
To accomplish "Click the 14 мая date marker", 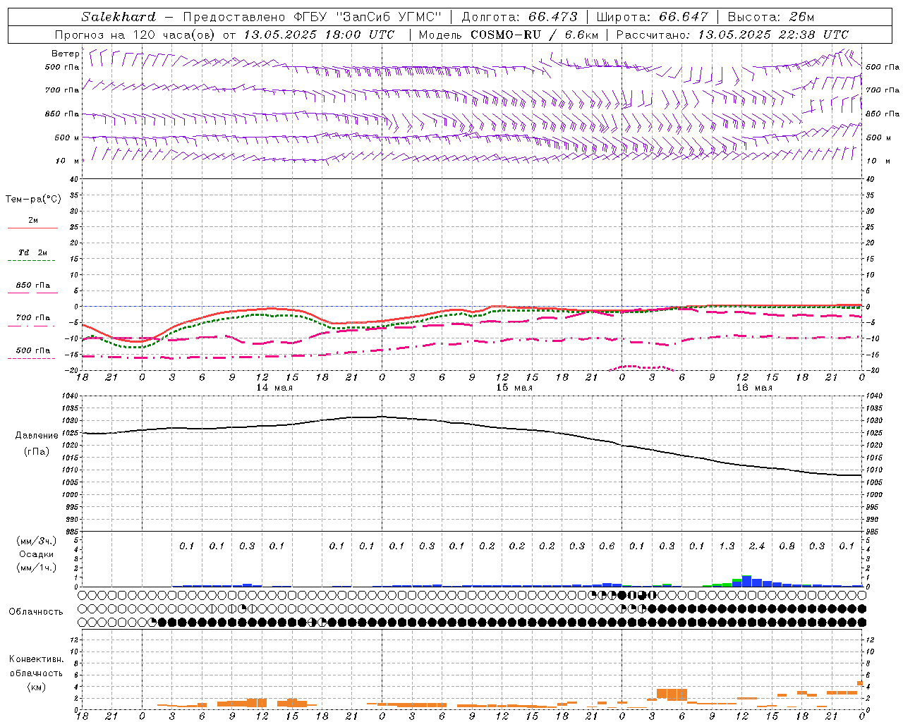I will click(x=274, y=388).
